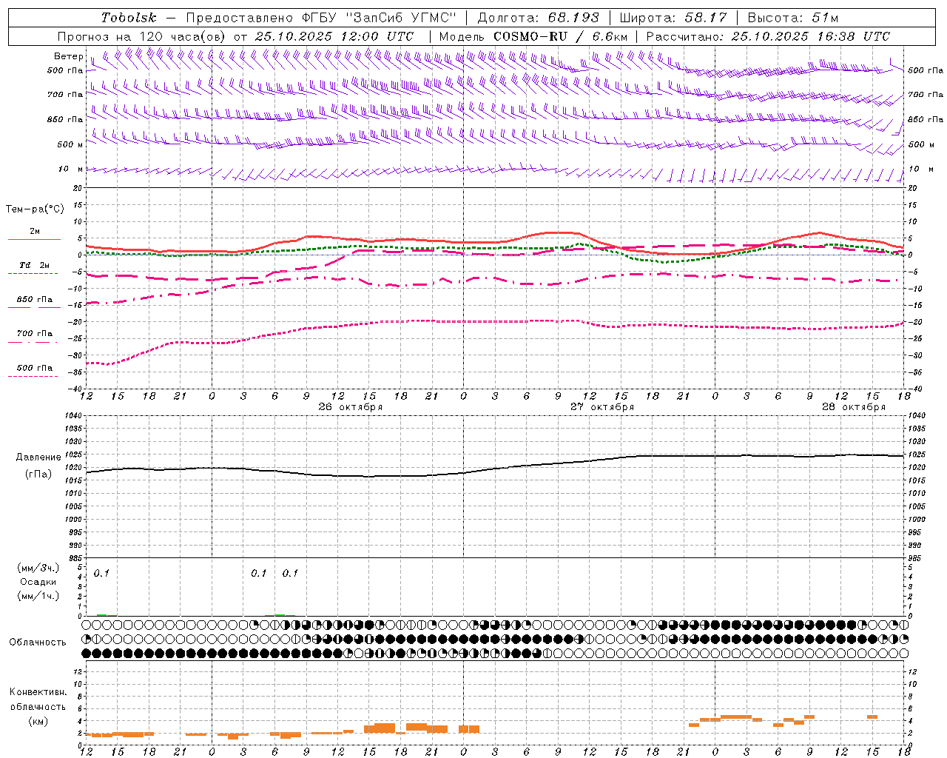Click the (гПа) unit label under Давление
This screenshot has height=758, width=947.
click(x=38, y=474)
